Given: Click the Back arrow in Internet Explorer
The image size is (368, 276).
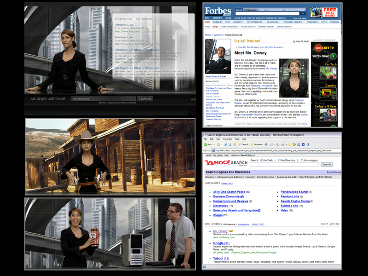Looking at the screenshot, I should pos(205,144).
